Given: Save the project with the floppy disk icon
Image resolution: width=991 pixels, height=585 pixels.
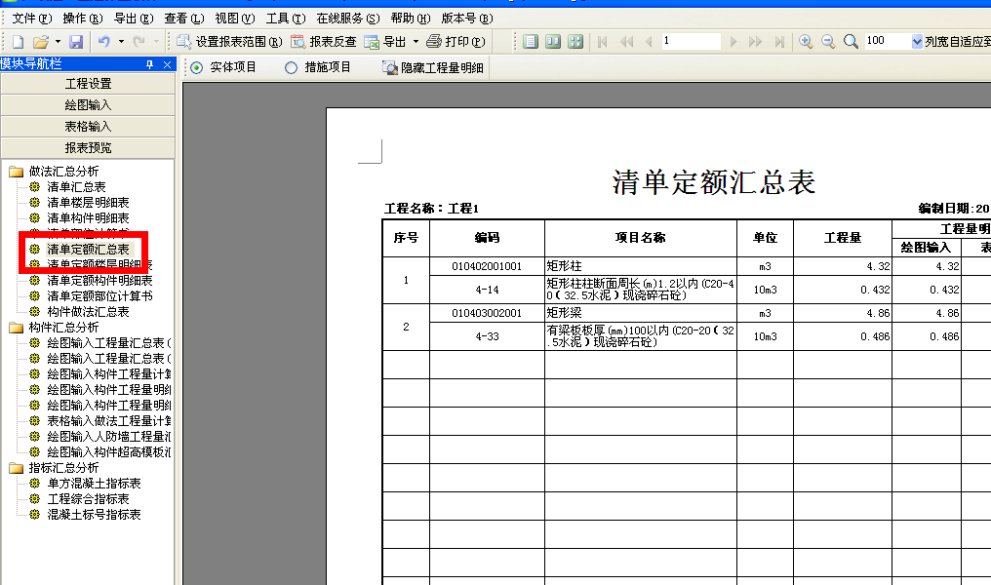Looking at the screenshot, I should (76, 42).
